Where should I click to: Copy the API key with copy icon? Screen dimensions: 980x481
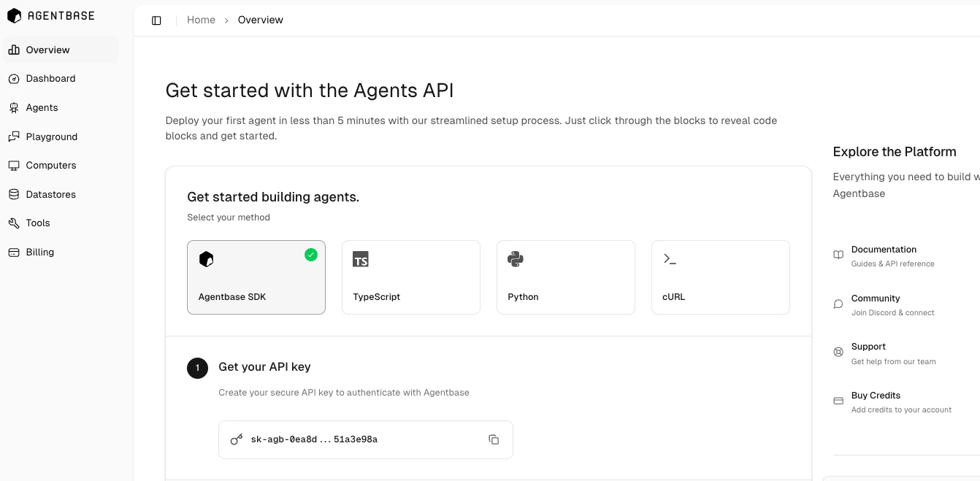494,439
